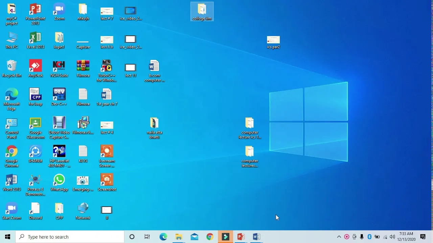
Task: Open the Action Center notifications
Action: tap(423, 237)
